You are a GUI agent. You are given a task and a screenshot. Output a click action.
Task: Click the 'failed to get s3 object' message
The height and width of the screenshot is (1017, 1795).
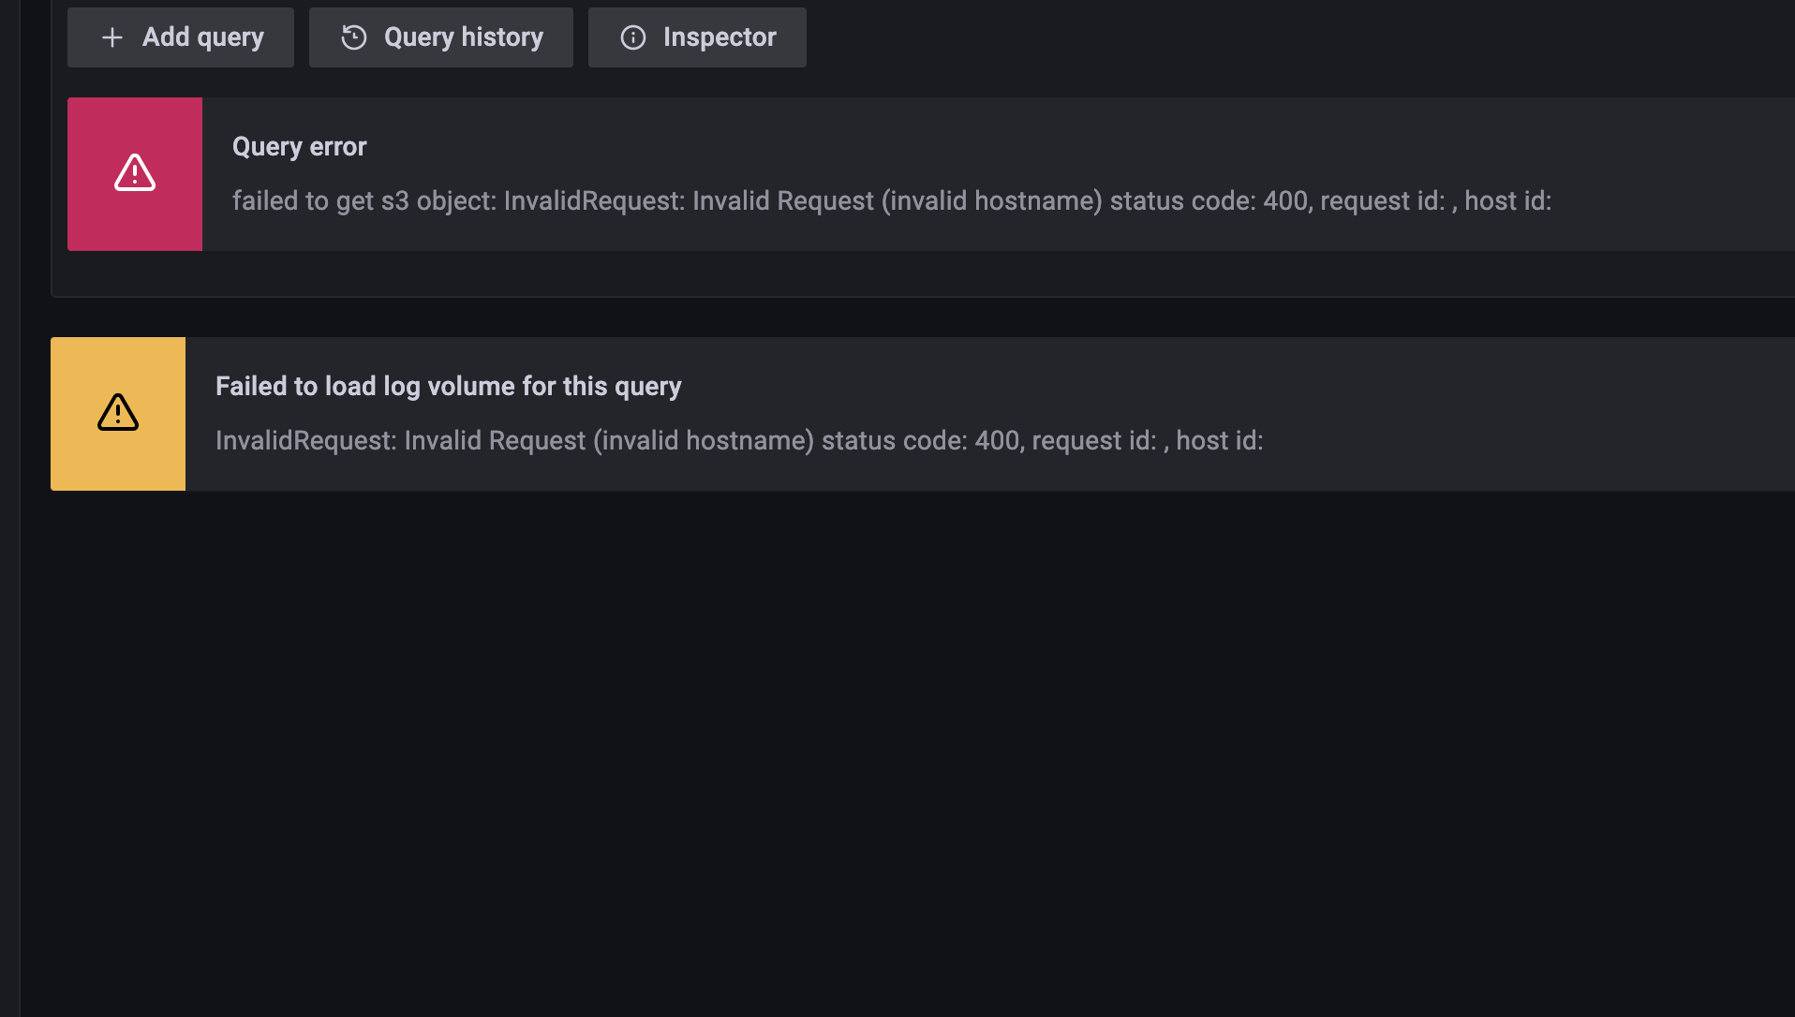coord(363,201)
